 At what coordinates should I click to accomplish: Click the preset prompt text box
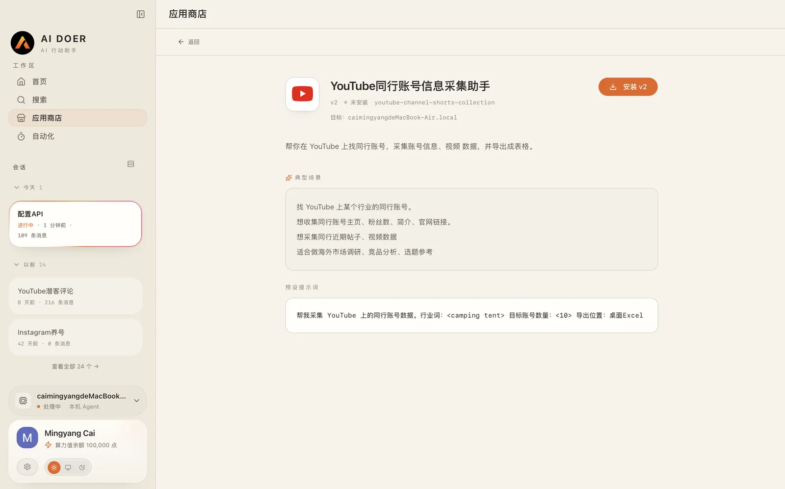coord(471,315)
